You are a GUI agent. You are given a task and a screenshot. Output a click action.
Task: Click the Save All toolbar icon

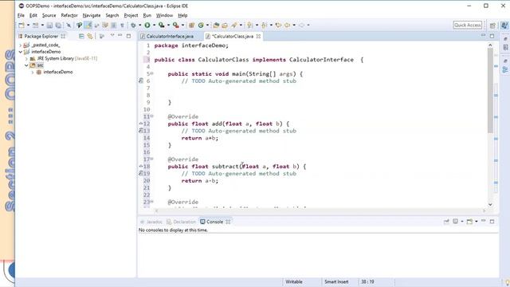(58, 25)
